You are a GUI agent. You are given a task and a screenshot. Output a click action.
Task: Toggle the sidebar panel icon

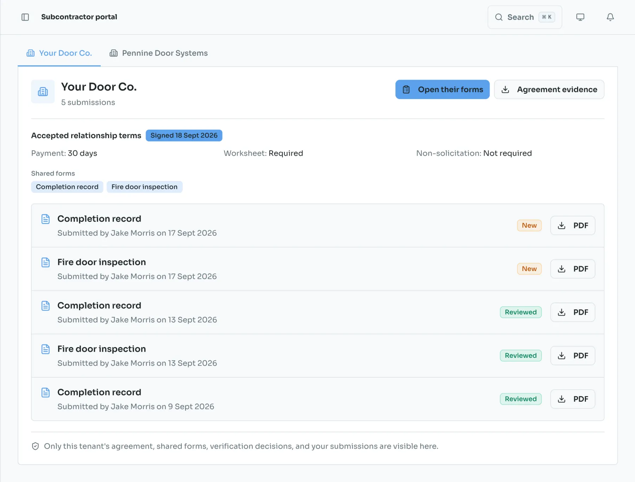click(x=25, y=17)
